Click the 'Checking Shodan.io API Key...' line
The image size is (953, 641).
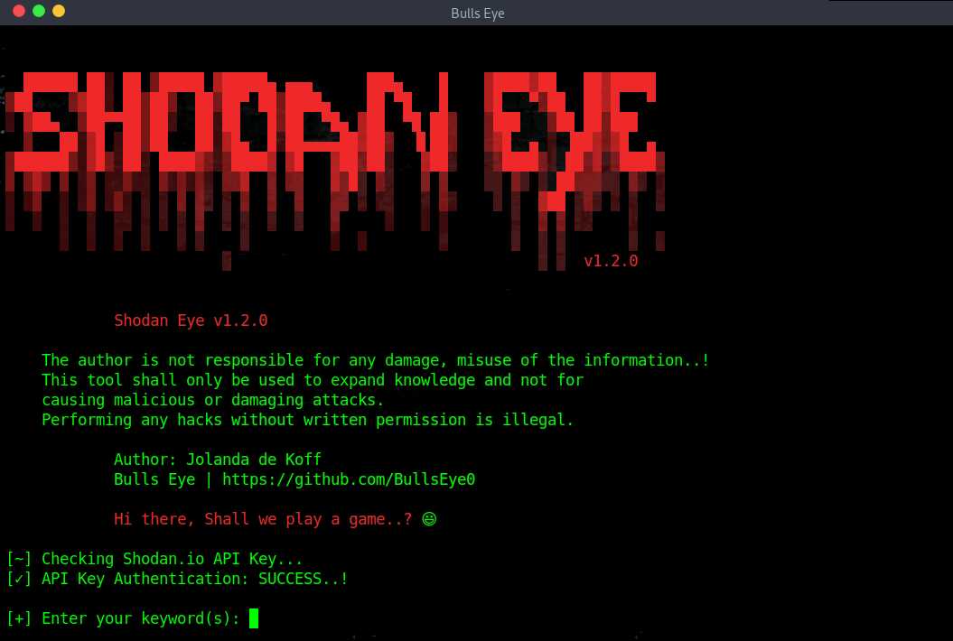155,558
